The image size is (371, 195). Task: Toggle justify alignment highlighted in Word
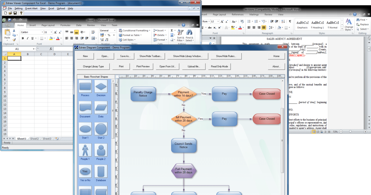tap(264, 28)
